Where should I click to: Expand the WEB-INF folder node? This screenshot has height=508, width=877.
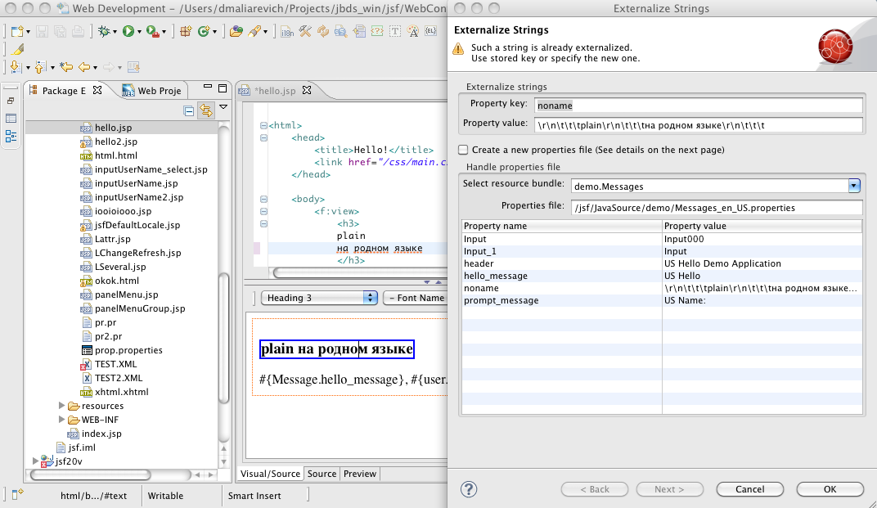point(62,420)
